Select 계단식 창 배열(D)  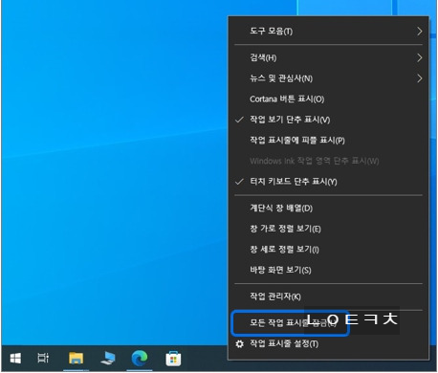click(328, 208)
